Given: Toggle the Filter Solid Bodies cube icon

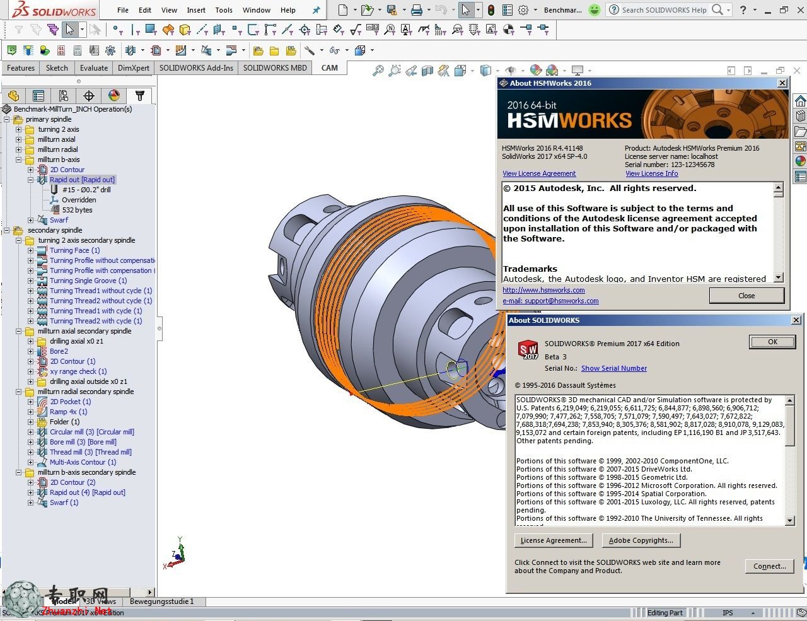Looking at the screenshot, I should coord(184,30).
